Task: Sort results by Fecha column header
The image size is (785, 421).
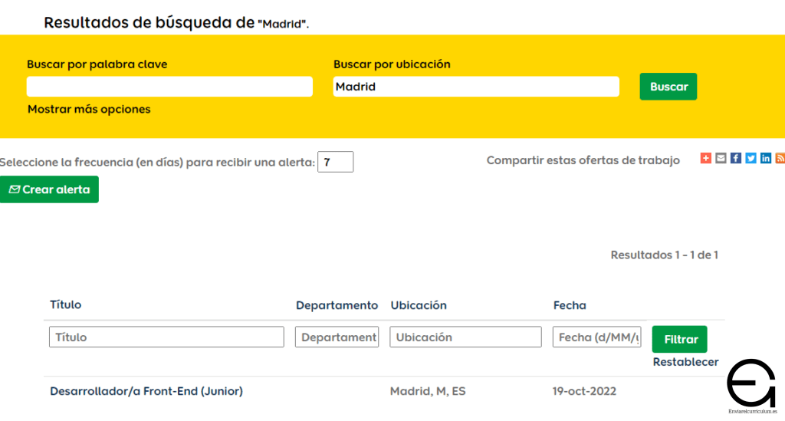Action: click(x=570, y=305)
